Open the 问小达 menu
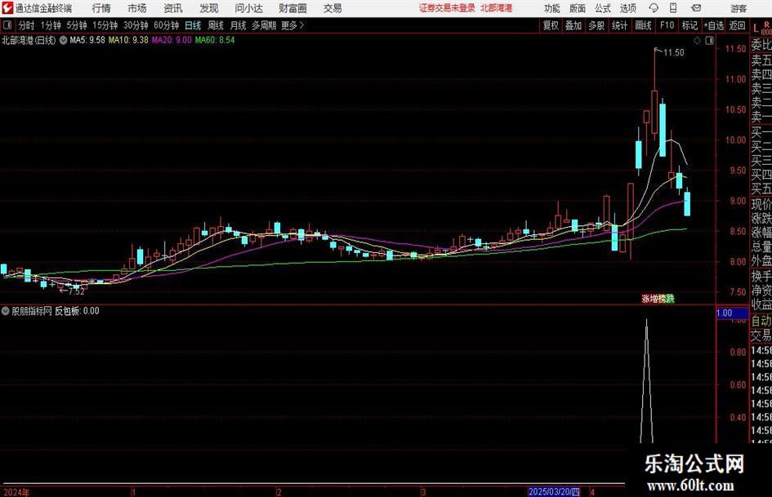This screenshot has height=497, width=772. pyautogui.click(x=248, y=8)
